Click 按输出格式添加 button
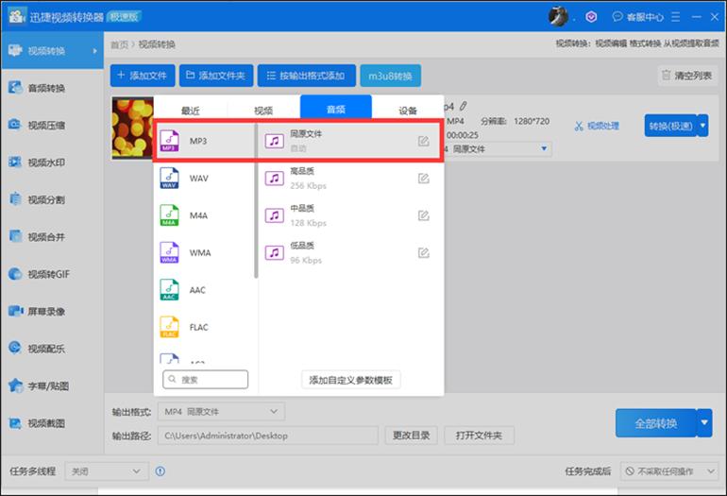Screen dimensions: 727x496 (x=307, y=76)
